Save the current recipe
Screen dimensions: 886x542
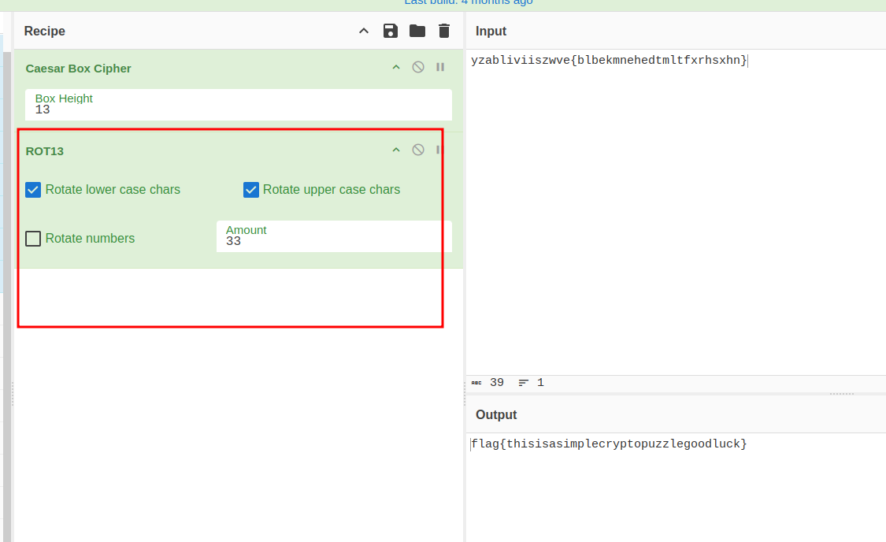[390, 31]
